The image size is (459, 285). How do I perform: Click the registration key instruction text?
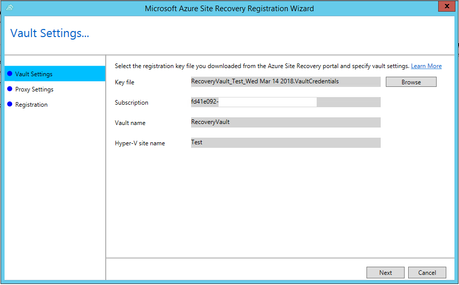click(x=262, y=66)
